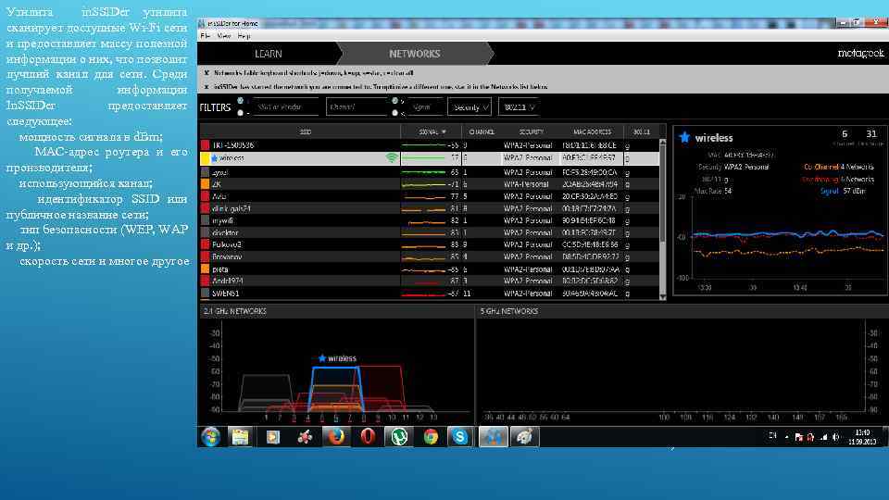Image resolution: width=889 pixels, height=500 pixels.
Task: Select the upper radio button beside SSID filter
Action: tap(241, 101)
